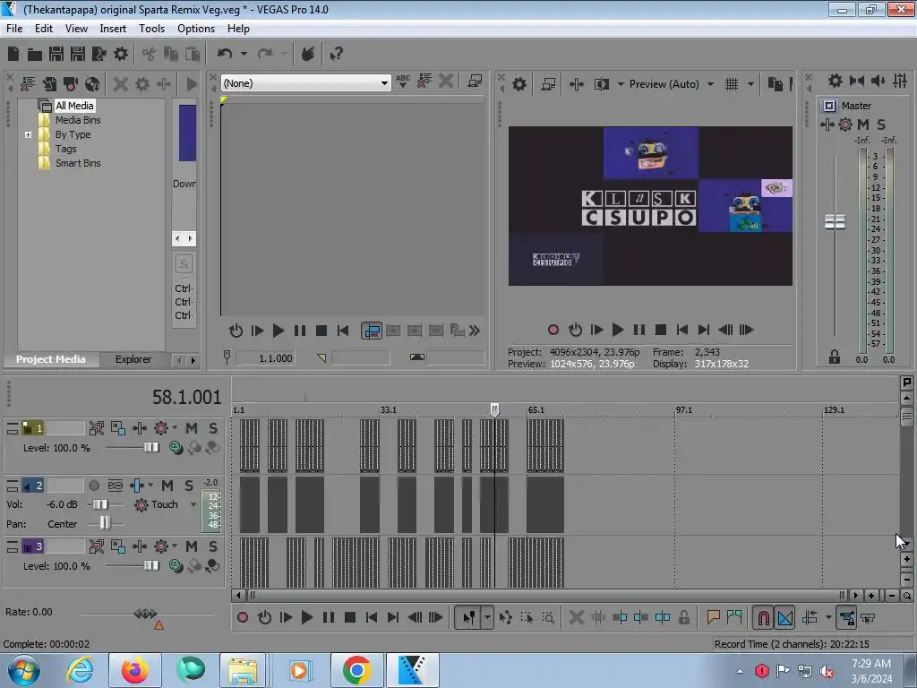Select the Zoom Edit magnifier tool
The height and width of the screenshot is (688, 917).
(x=548, y=617)
